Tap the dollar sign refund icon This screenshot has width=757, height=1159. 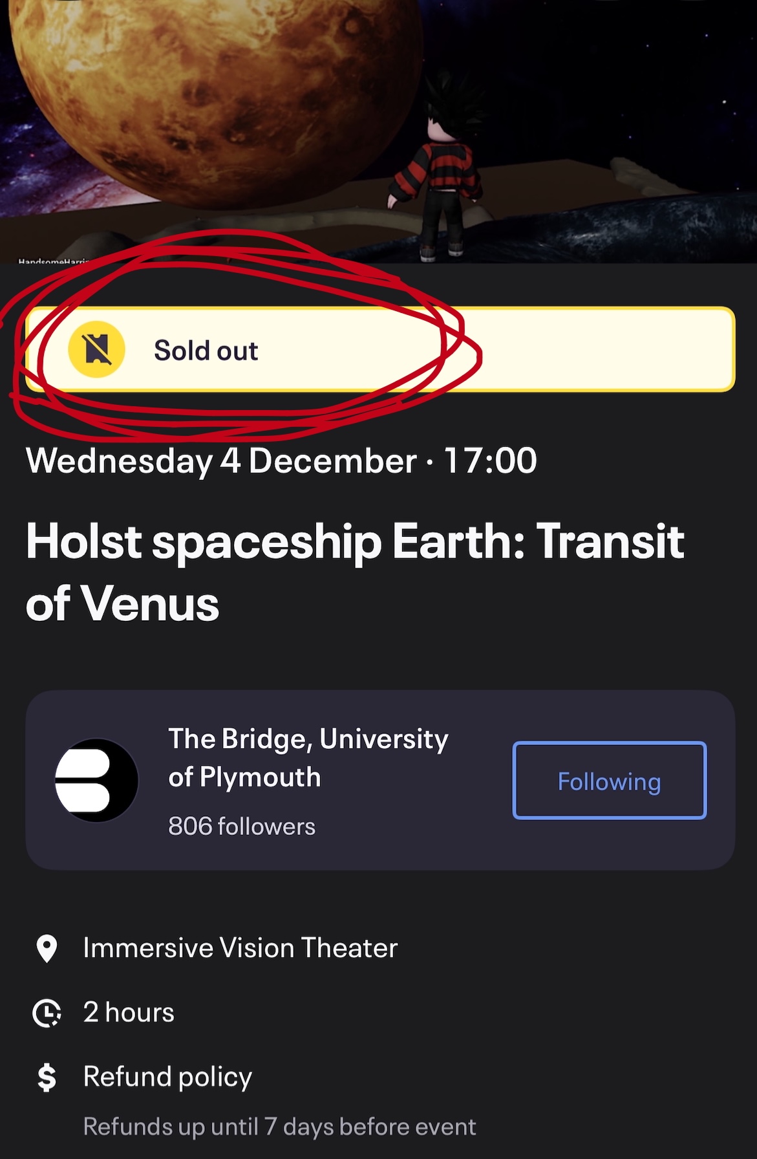click(47, 1078)
